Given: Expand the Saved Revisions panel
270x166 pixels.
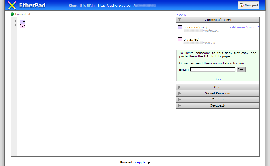Looking at the screenshot, I should [x=218, y=93].
